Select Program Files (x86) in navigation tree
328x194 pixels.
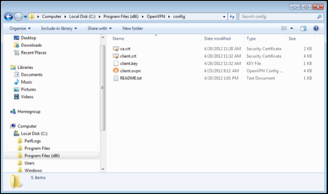(x=42, y=156)
